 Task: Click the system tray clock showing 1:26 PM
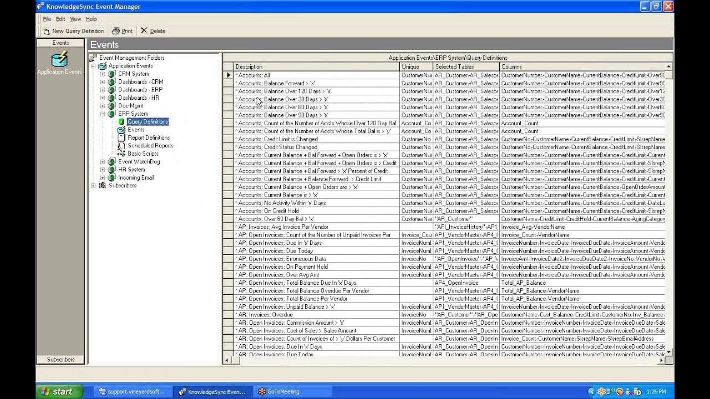(x=656, y=391)
